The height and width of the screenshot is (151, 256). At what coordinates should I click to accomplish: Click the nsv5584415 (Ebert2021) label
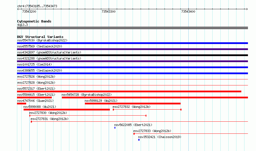tap(36, 95)
